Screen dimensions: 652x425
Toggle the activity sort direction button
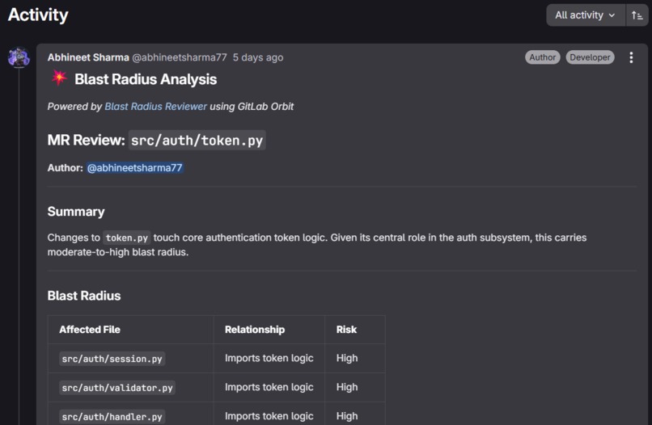637,15
